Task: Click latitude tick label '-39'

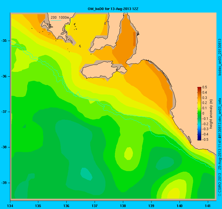Action: [4, 183]
